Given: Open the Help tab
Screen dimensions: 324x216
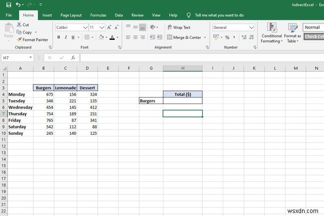Looking at the screenshot, I should click(173, 15).
